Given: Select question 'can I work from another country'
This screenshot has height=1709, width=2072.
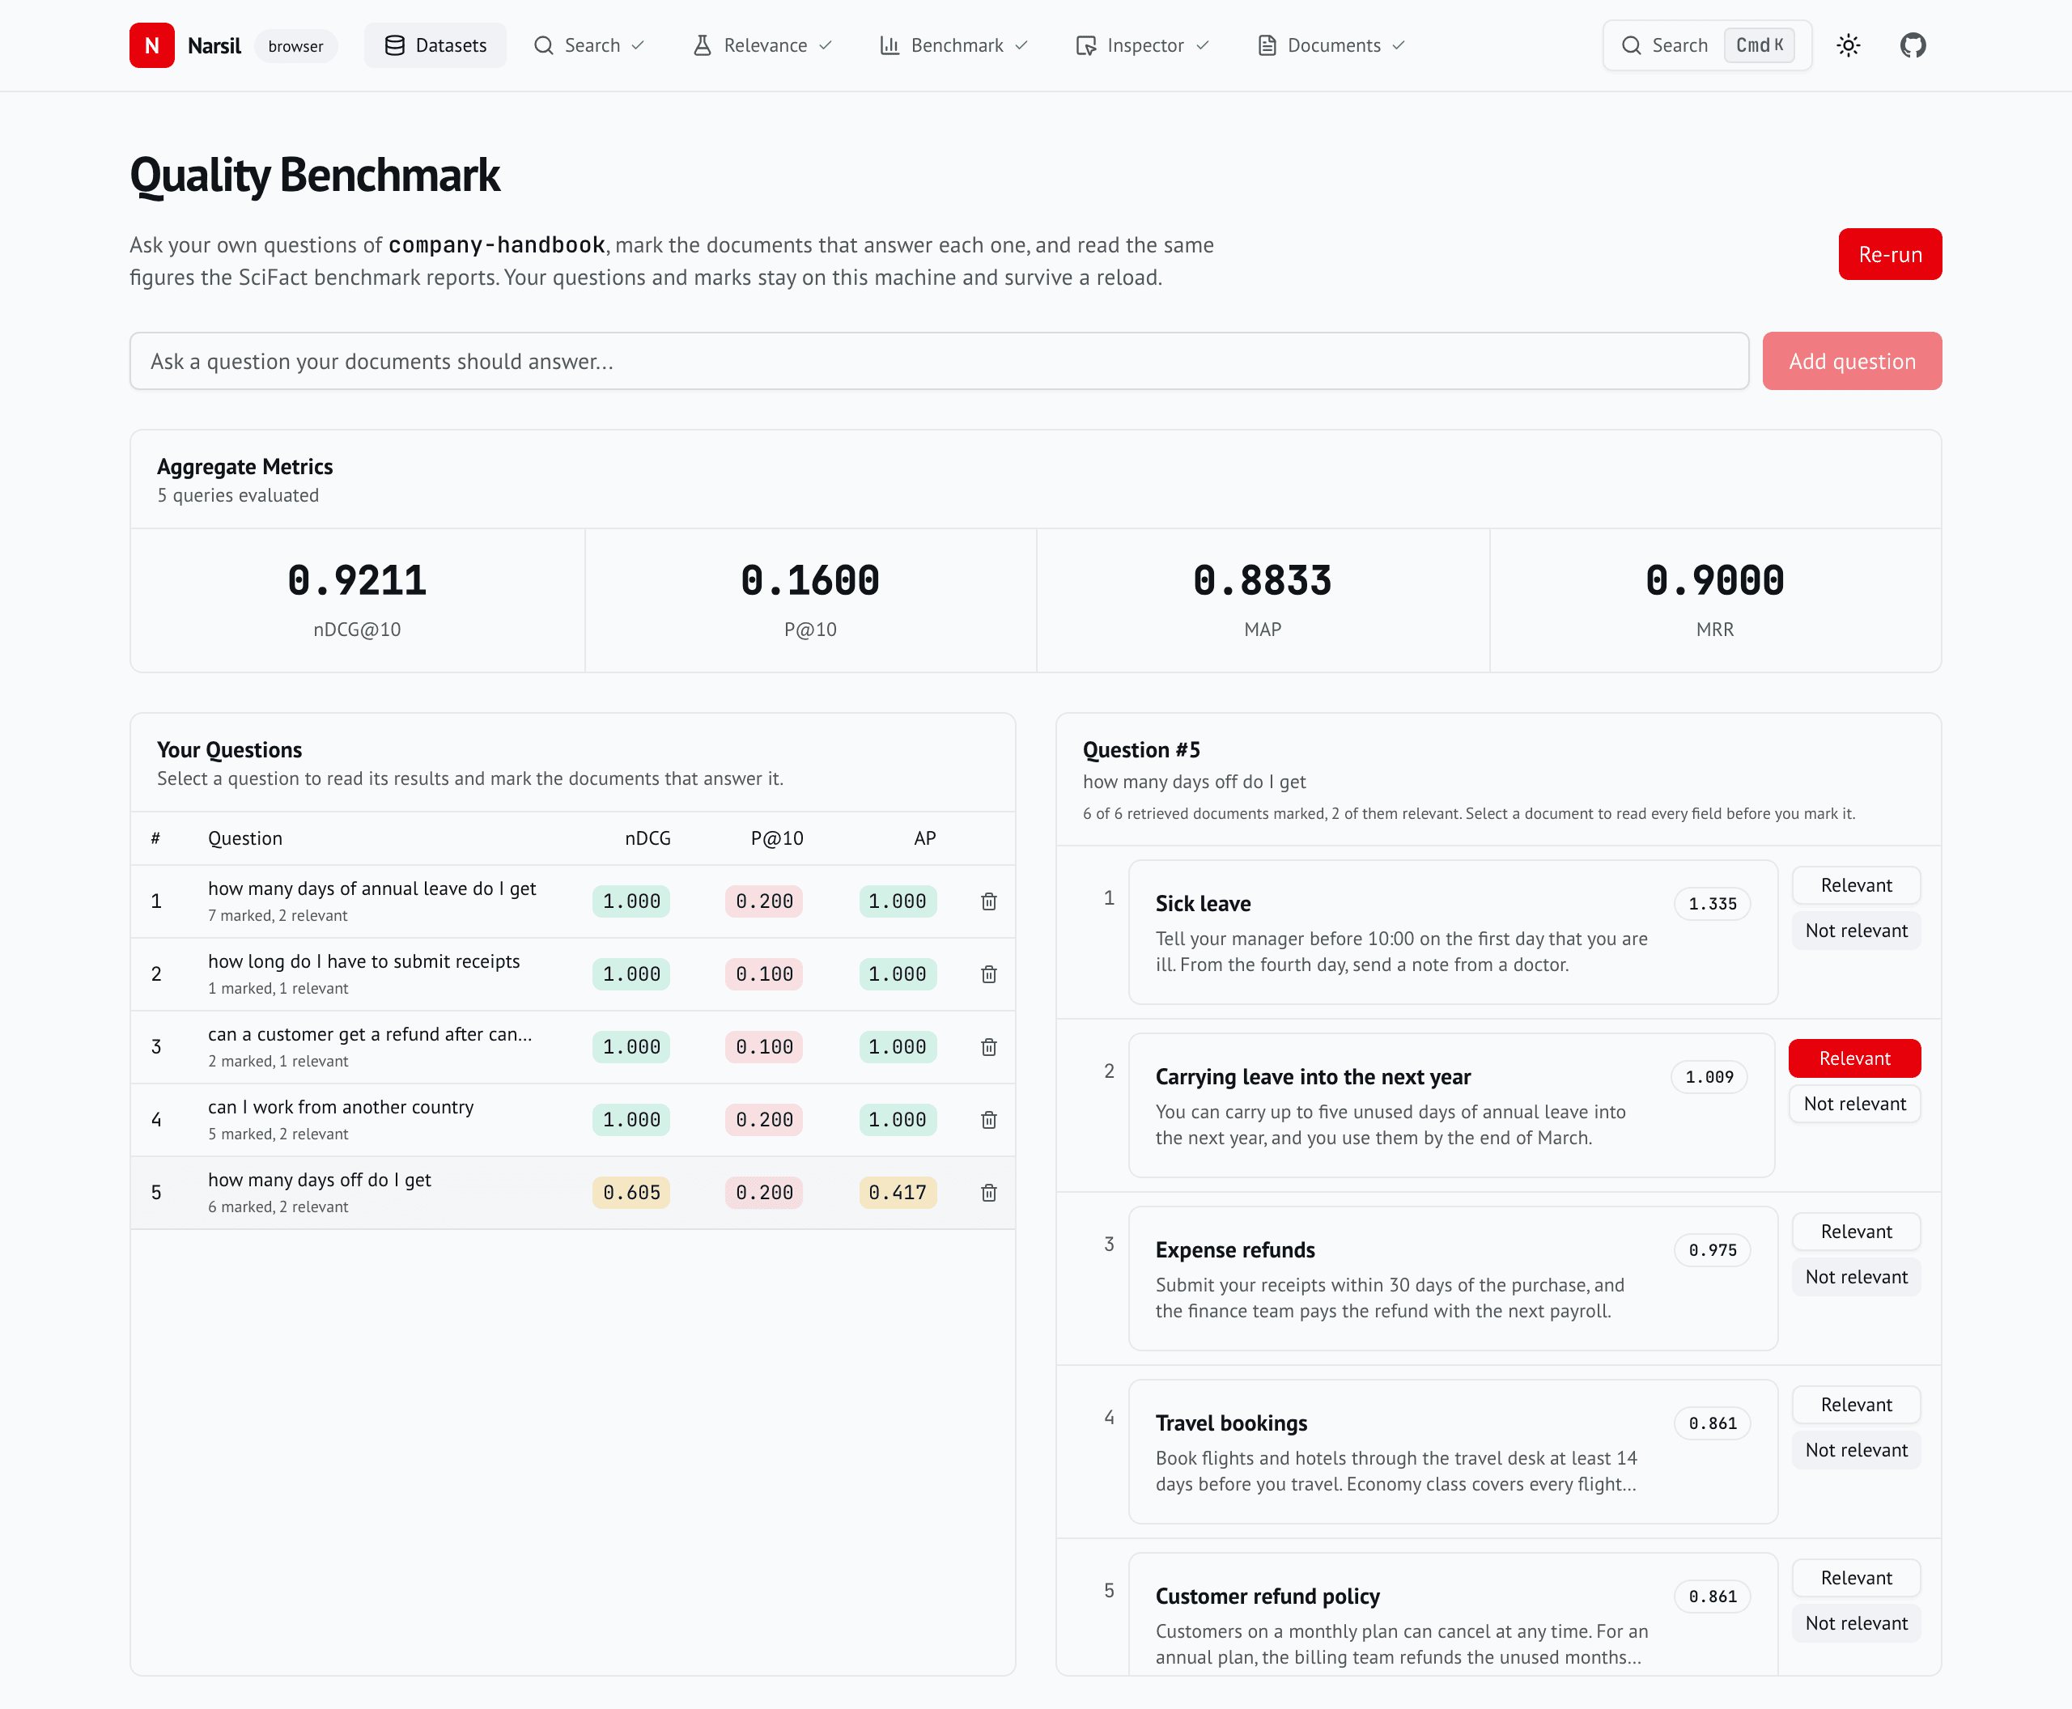Looking at the screenshot, I should (572, 1120).
